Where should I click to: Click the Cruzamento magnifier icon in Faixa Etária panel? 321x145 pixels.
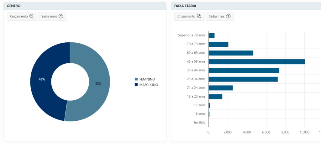(x=199, y=17)
